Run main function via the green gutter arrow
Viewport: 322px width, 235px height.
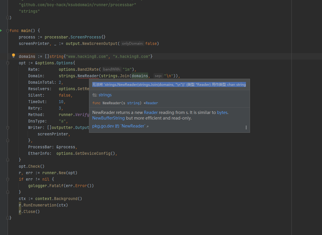(x=1, y=30)
